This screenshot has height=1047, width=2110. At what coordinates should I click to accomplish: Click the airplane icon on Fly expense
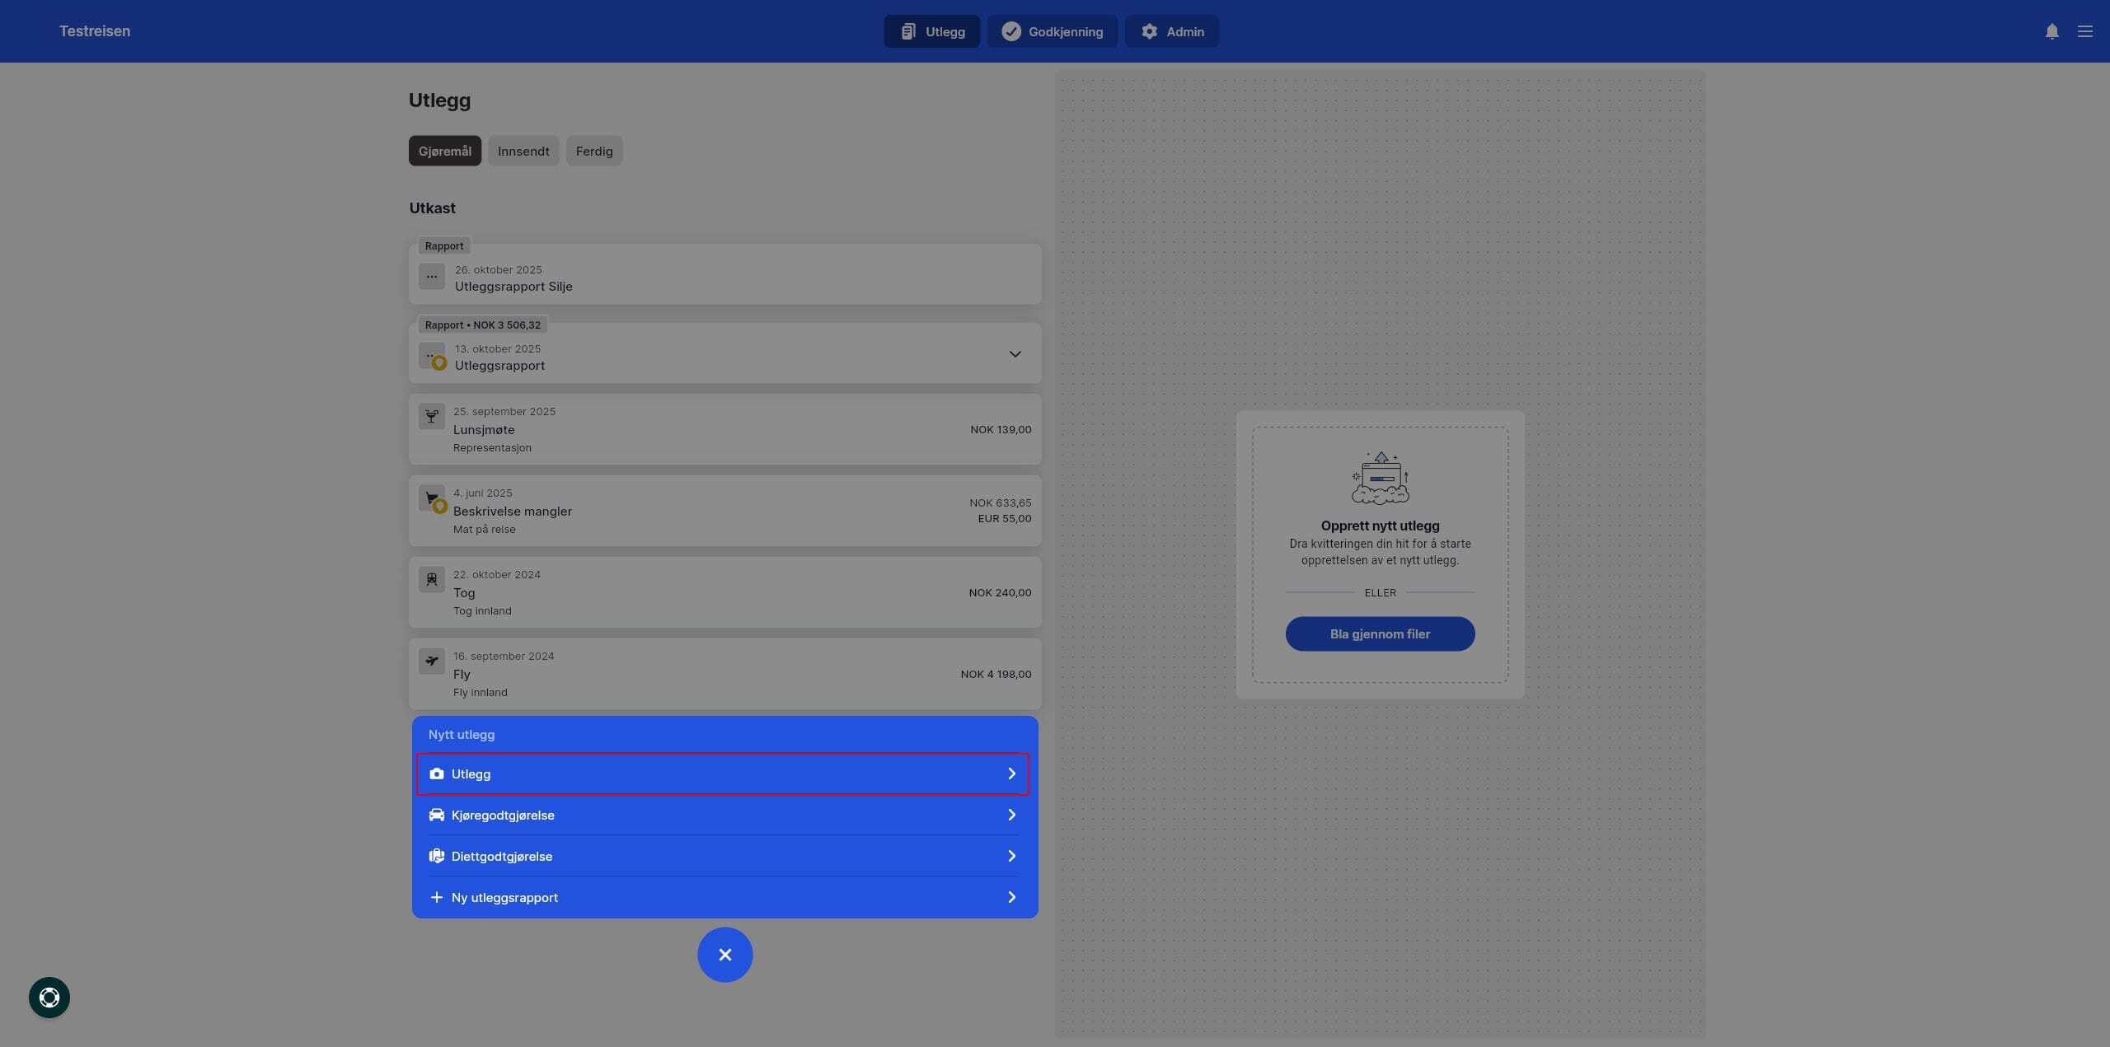pos(431,661)
